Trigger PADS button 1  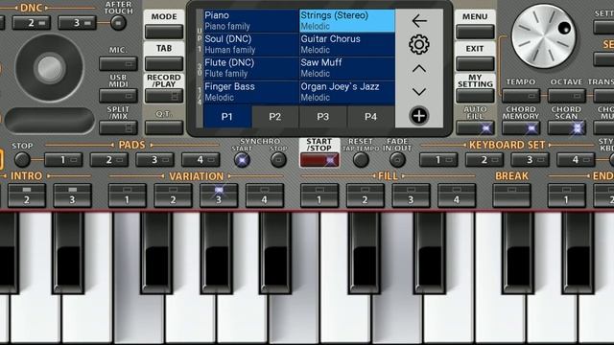click(x=63, y=160)
